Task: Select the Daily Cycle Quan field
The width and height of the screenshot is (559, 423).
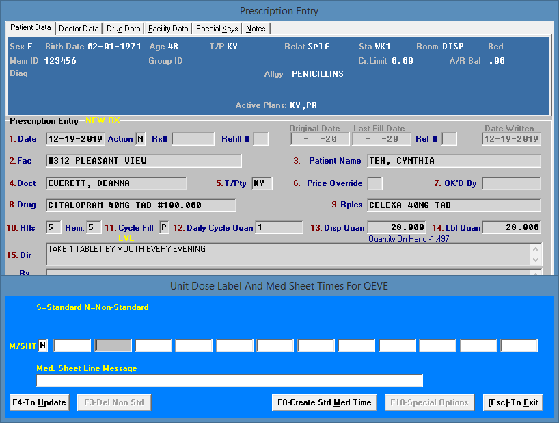Action: pyautogui.click(x=280, y=227)
